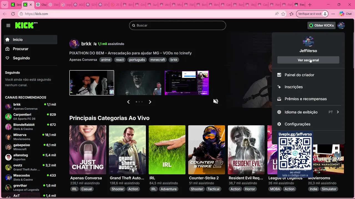This screenshot has width=355, height=199.
Task: Click the Ver seu canal button
Action: pyautogui.click(x=308, y=60)
